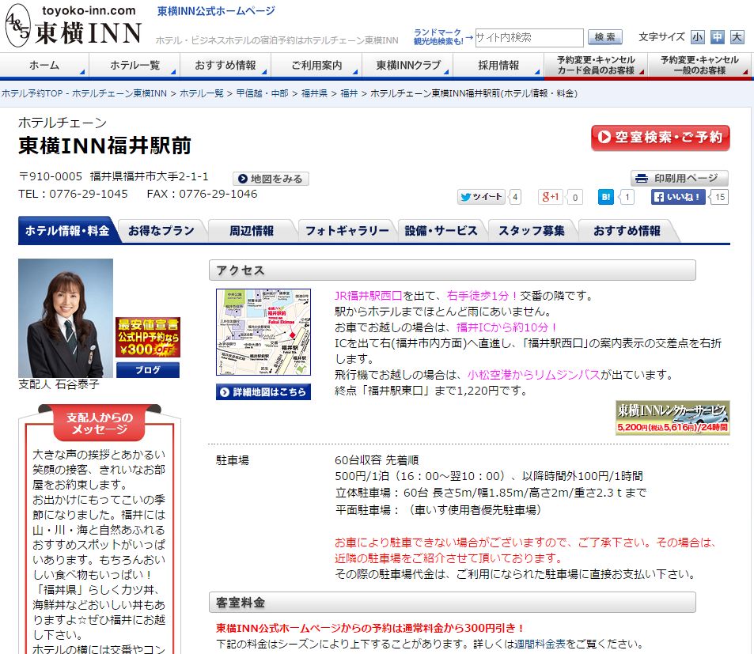The width and height of the screenshot is (754, 654).
Task: Open the ご利用案内 navigation menu
Action: (x=316, y=66)
